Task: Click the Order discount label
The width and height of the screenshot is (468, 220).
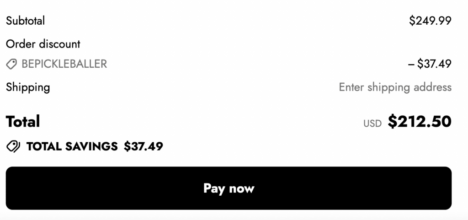Action: click(43, 44)
